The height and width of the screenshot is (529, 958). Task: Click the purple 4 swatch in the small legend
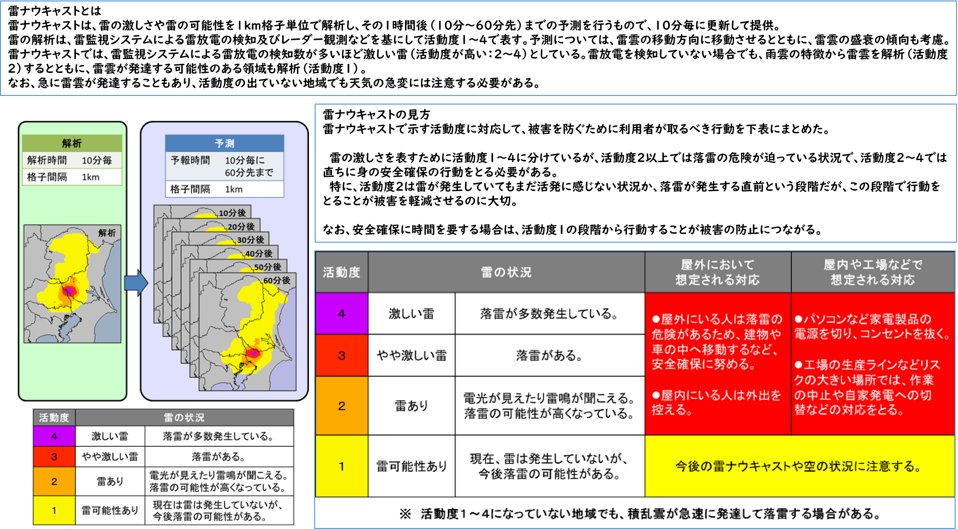tap(54, 436)
